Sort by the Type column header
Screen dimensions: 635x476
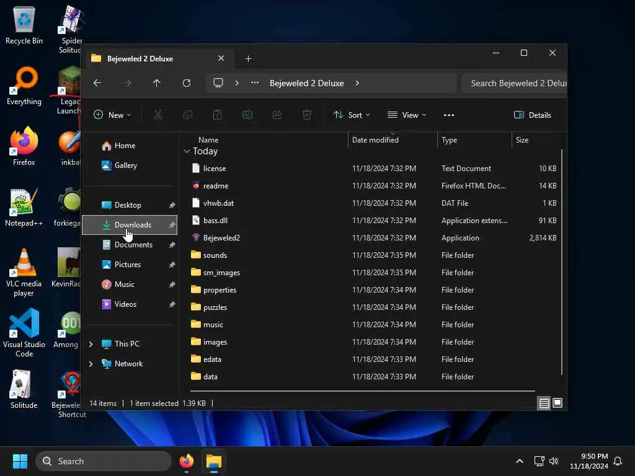coord(474,140)
